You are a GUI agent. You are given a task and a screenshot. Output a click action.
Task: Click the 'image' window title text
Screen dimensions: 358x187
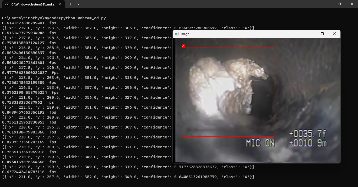[x=185, y=34]
